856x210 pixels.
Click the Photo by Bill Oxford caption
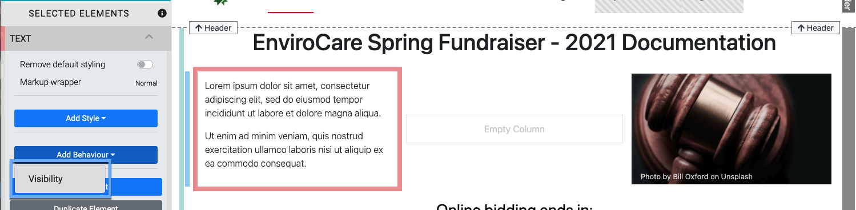click(x=697, y=176)
